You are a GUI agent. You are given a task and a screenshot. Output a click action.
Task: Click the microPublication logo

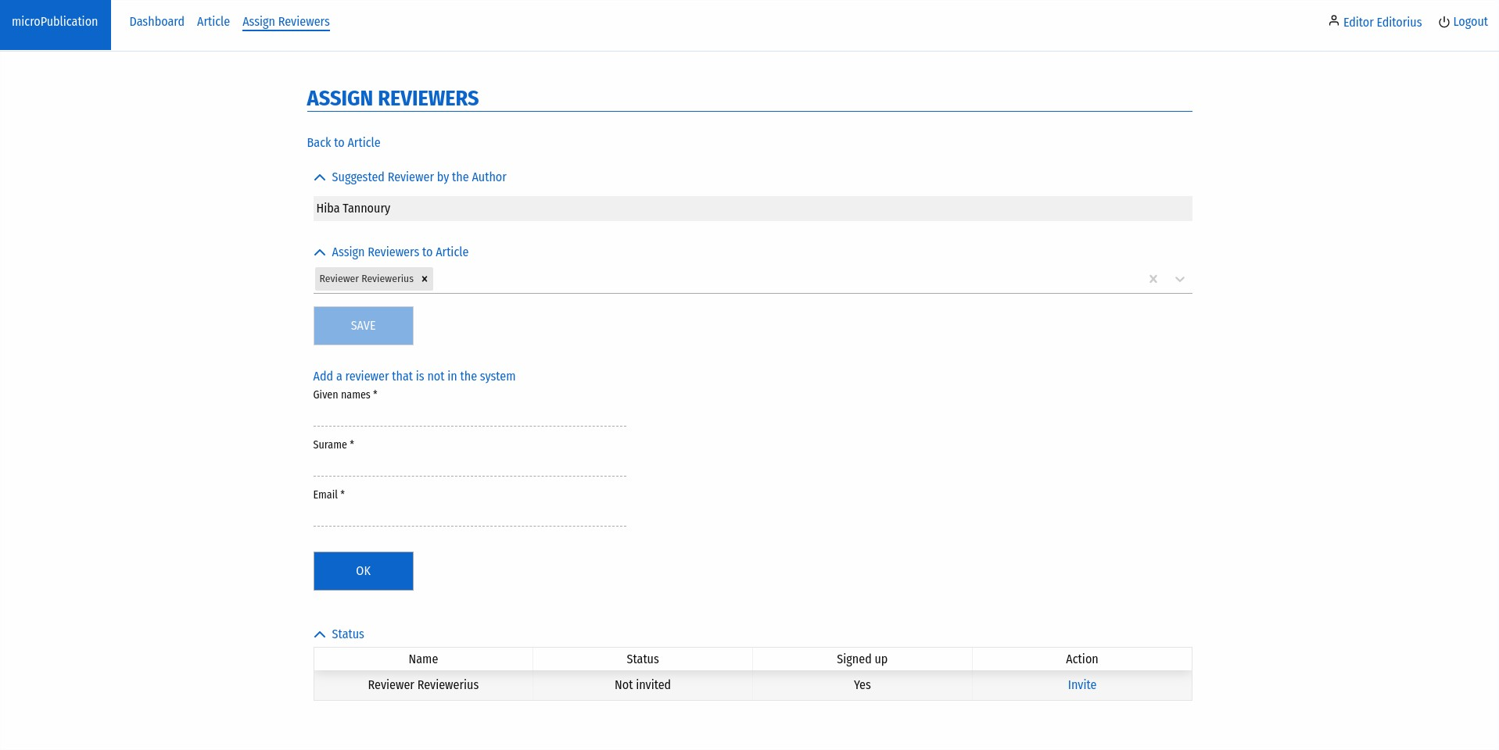point(55,22)
